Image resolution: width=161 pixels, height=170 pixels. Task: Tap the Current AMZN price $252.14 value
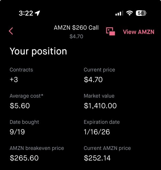tap(97, 158)
